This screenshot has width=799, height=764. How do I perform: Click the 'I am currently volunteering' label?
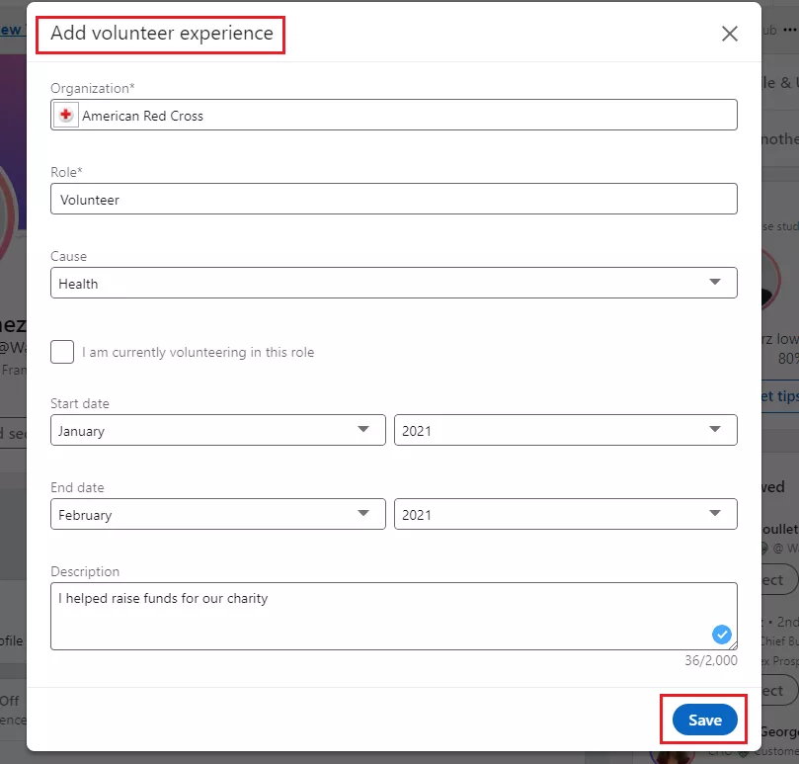tap(198, 353)
